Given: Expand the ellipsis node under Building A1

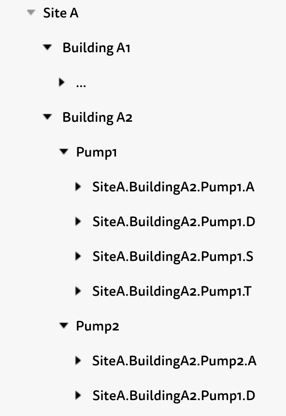Looking at the screenshot, I should (61, 82).
